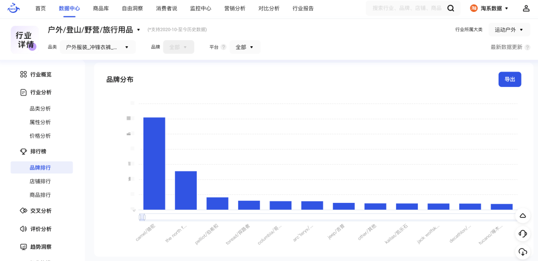Open 自由洞察 in top navigation
The image size is (538, 261).
click(133, 8)
